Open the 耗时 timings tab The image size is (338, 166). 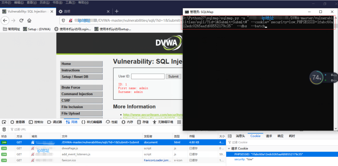click(x=292, y=136)
